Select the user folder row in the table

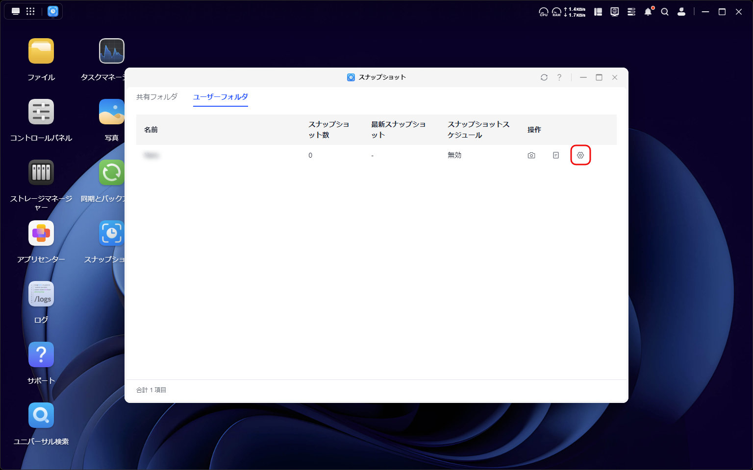[221, 155]
